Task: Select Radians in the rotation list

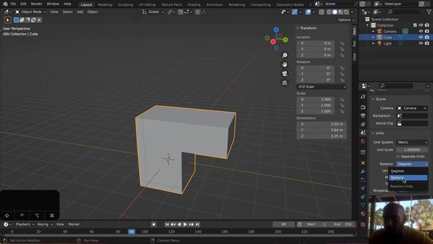Action: tap(408, 178)
